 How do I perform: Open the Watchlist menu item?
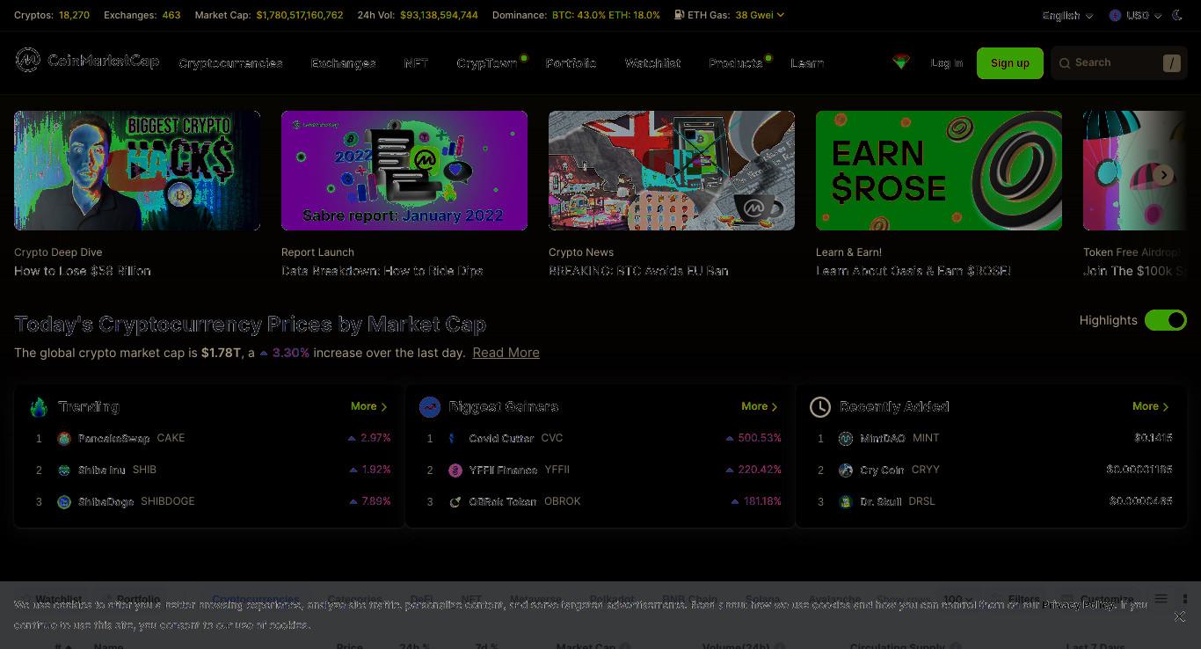point(652,63)
